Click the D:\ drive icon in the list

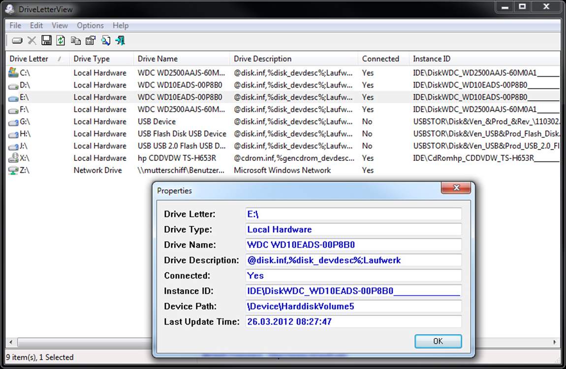(x=13, y=86)
